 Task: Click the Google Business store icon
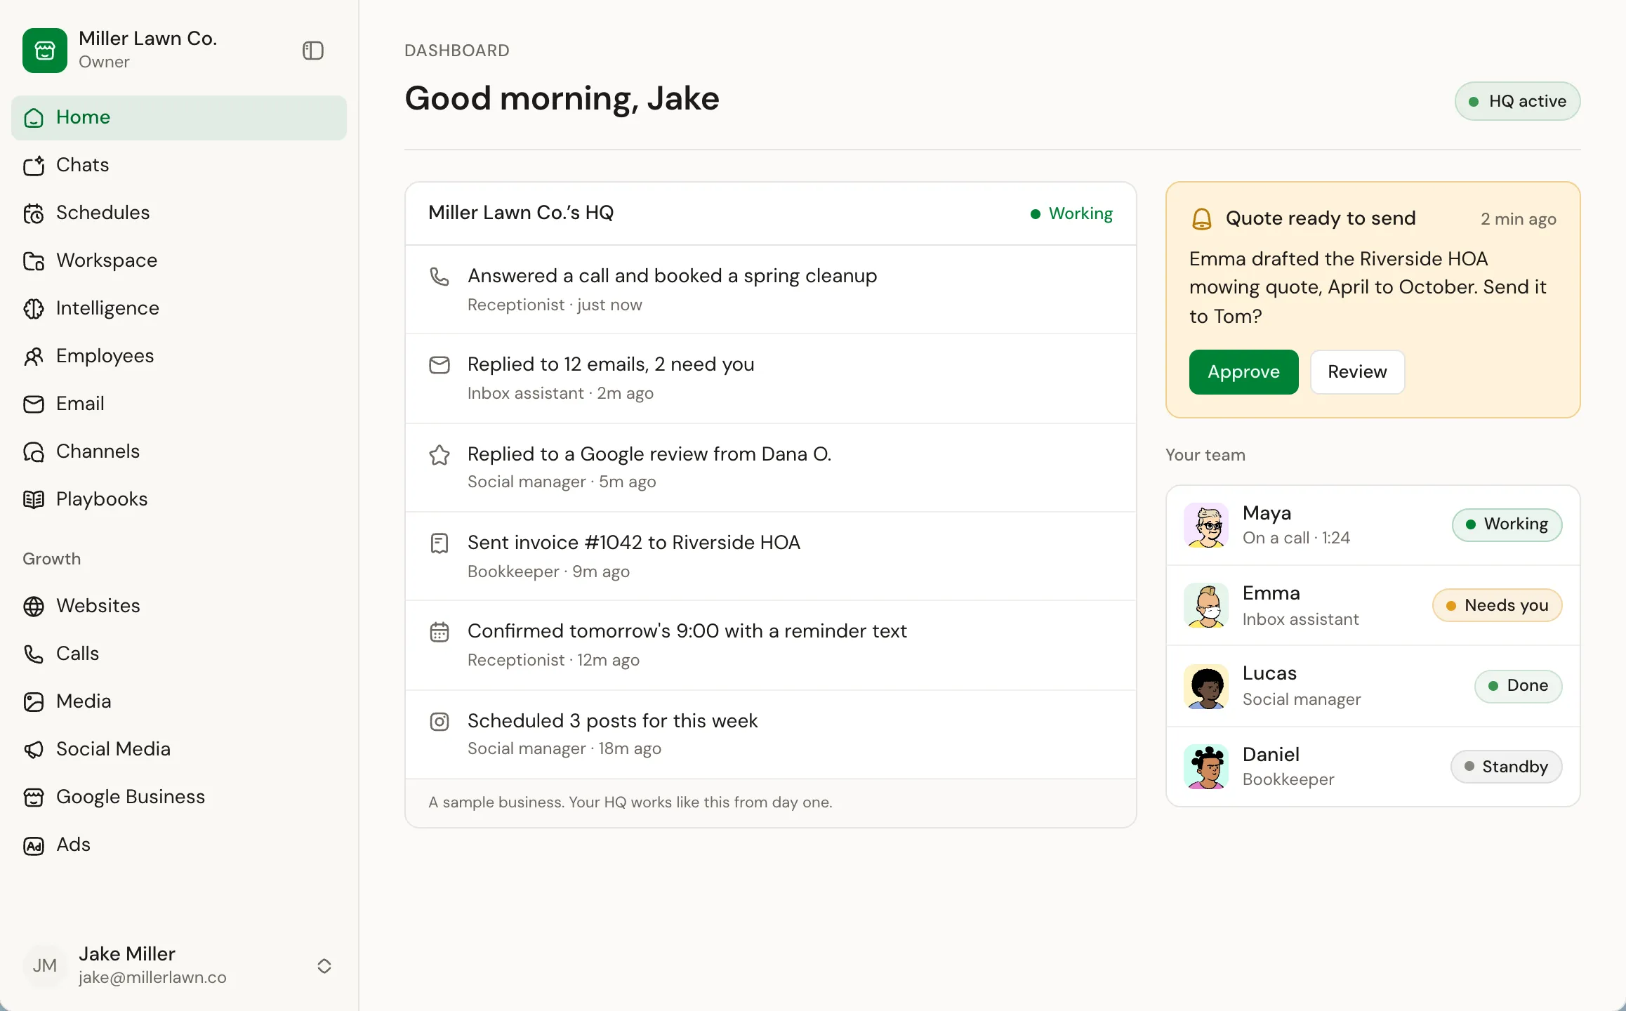34,797
